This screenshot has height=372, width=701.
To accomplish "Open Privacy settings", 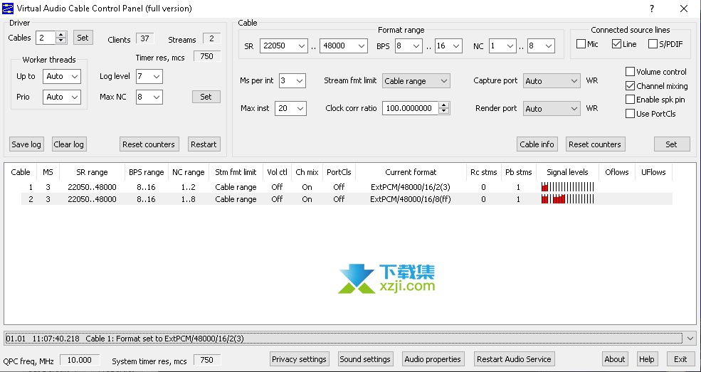I will (299, 359).
